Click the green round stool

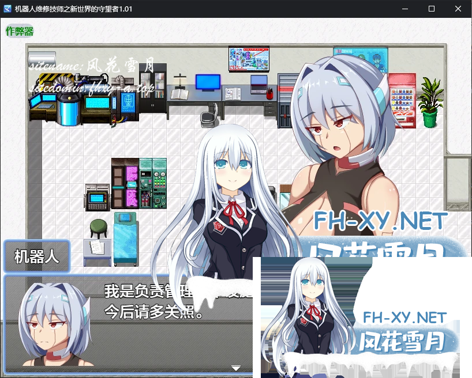tap(99, 229)
